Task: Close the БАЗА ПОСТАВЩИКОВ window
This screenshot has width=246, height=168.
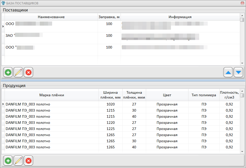Action: (x=242, y=3)
